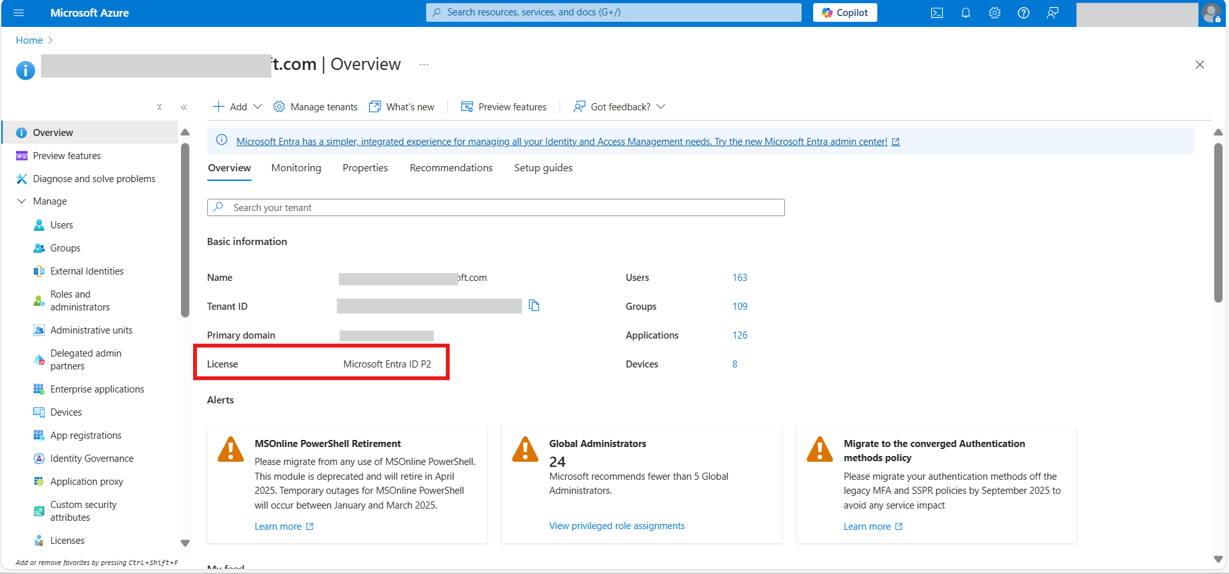Click the banner info icon
The height and width of the screenshot is (574, 1229).
[x=221, y=140]
